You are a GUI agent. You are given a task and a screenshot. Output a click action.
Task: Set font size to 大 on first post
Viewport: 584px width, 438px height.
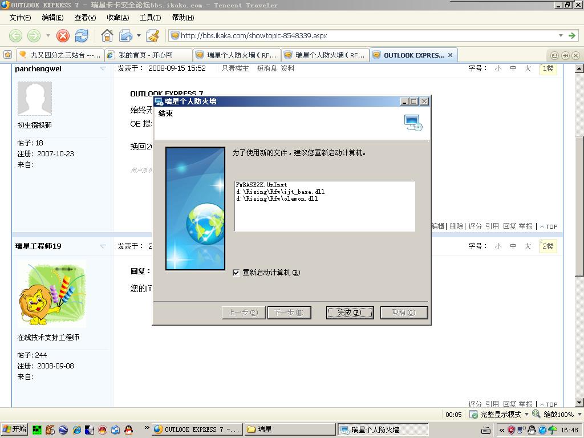tap(528, 68)
